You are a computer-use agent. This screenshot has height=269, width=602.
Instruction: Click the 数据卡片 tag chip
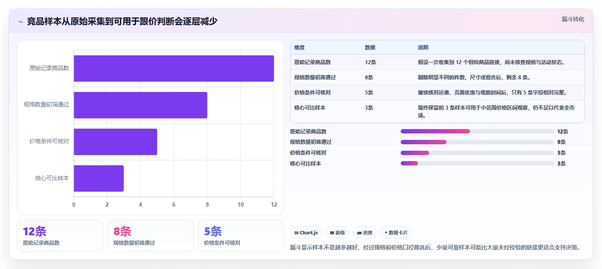[396, 233]
